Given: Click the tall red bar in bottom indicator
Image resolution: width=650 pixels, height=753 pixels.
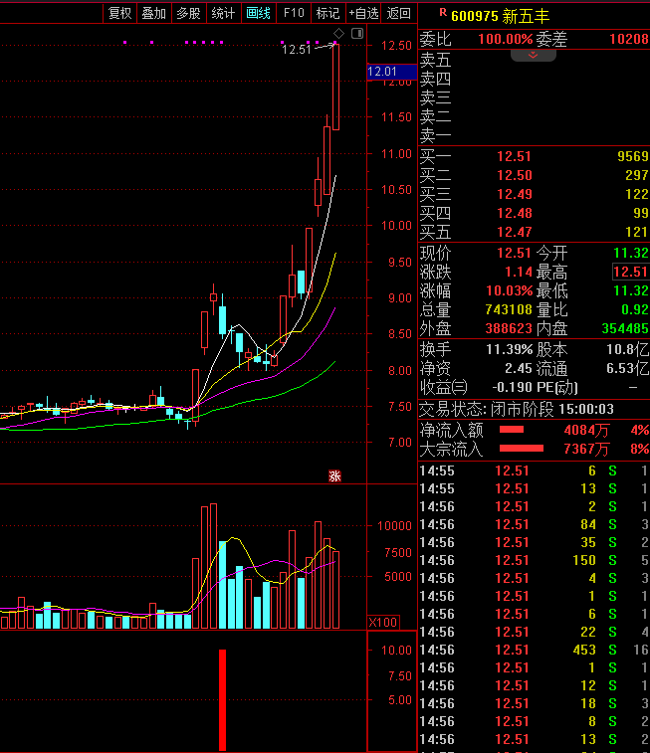Looking at the screenshot, I should click(x=222, y=699).
